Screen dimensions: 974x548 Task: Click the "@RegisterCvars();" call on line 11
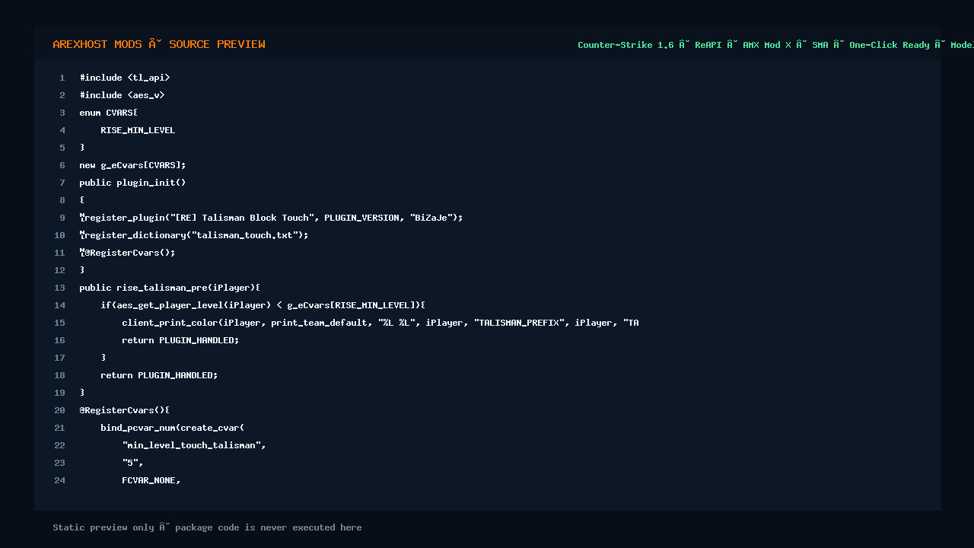pyautogui.click(x=127, y=253)
